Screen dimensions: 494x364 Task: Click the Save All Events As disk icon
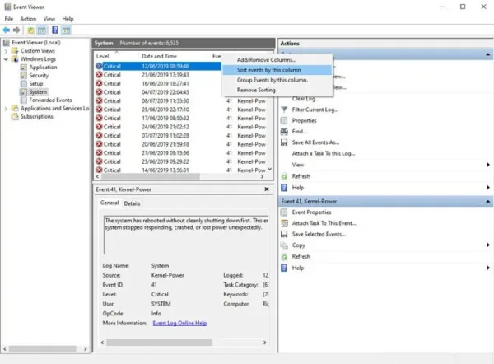tap(284, 142)
